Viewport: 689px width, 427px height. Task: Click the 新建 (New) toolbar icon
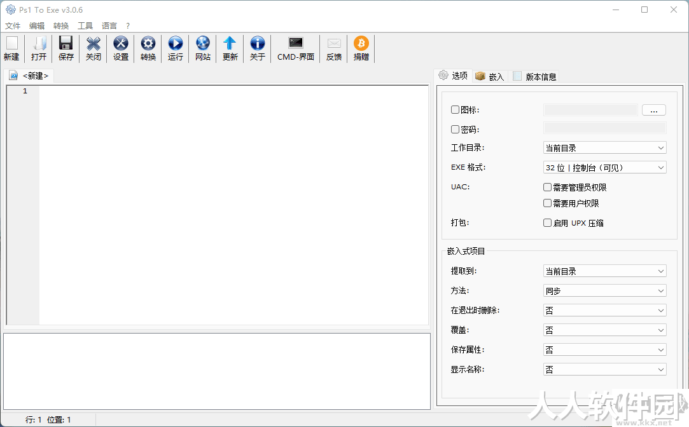(12, 48)
